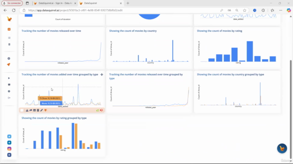Image resolution: width=293 pixels, height=164 pixels.
Task: Click title Showing the count of movies by rating
Action: (219, 31)
